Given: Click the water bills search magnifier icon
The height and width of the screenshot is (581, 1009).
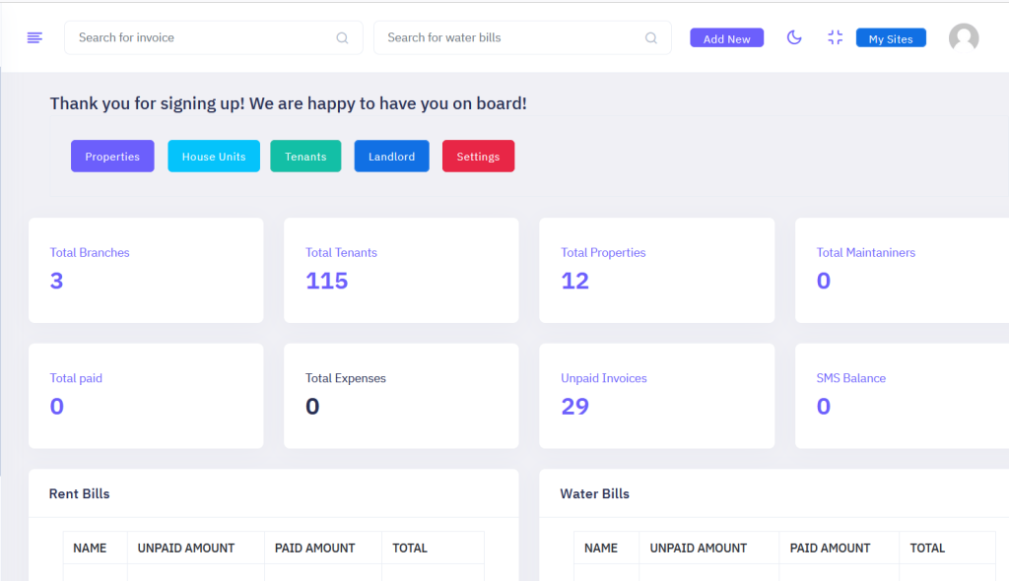Looking at the screenshot, I should pos(651,38).
